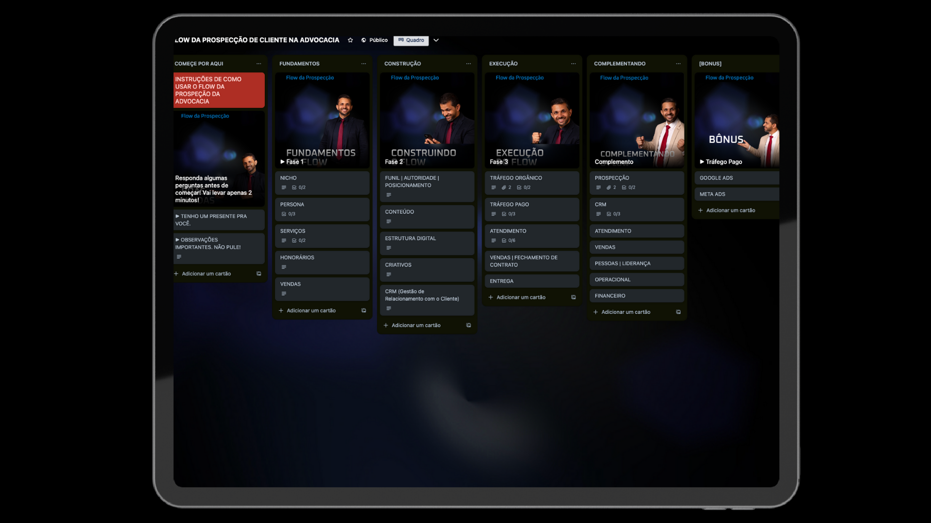This screenshot has width=931, height=523.
Task: Click the NICHO card checklist 0/2 badge
Action: tap(299, 187)
